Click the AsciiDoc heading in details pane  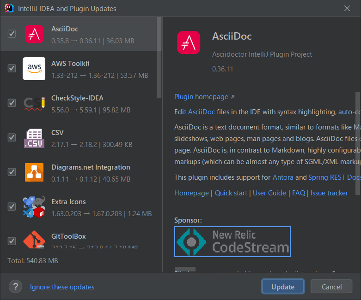pos(232,36)
